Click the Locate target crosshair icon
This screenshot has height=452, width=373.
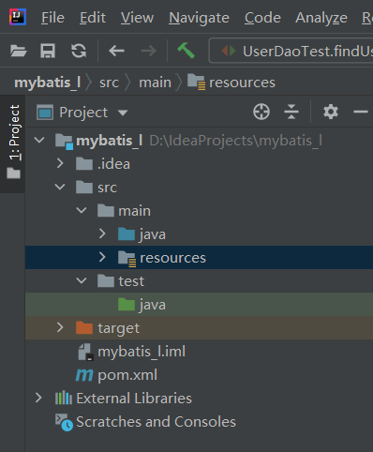pyautogui.click(x=261, y=112)
